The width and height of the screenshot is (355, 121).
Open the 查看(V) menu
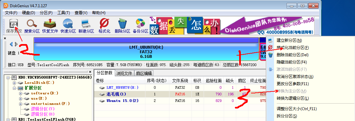(x=81, y=13)
